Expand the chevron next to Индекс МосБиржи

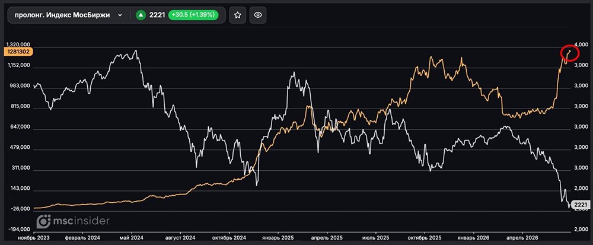click(x=120, y=15)
